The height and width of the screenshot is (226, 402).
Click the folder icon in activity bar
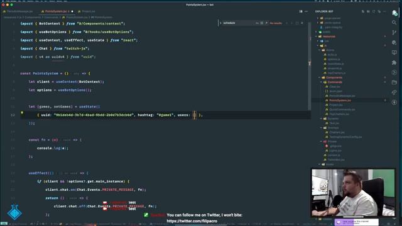(x=394, y=82)
